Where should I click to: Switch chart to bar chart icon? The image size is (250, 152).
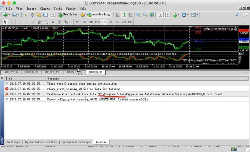[x=118, y=15]
